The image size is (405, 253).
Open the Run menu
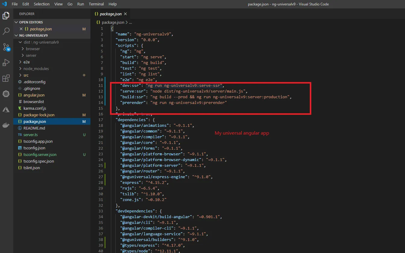[80, 4]
